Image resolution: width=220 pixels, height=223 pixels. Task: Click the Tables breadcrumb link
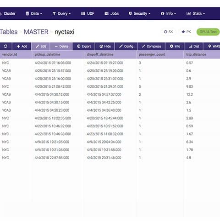[x=9, y=32]
